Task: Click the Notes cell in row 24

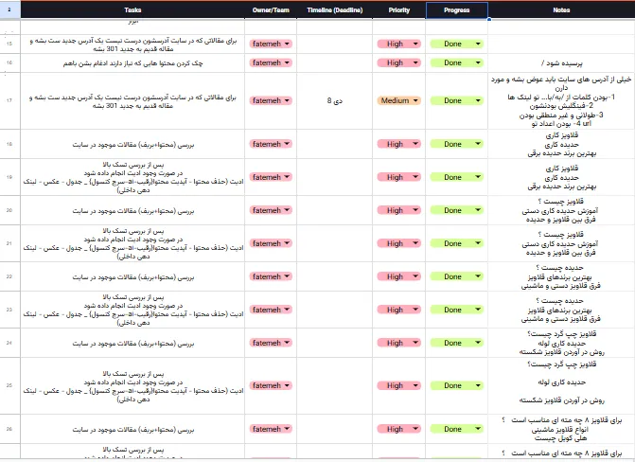Action: point(561,343)
